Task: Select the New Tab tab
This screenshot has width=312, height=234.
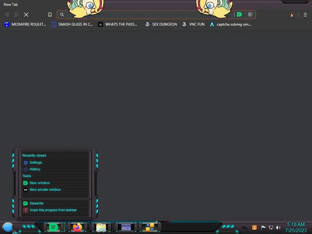Action: coord(11,4)
